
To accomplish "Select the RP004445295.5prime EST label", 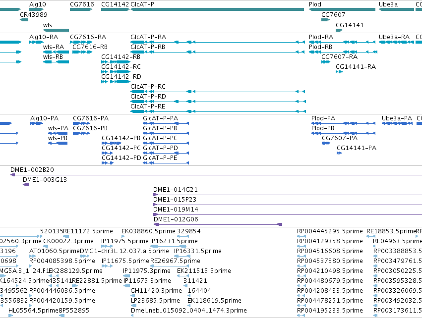I will (x=330, y=231).
